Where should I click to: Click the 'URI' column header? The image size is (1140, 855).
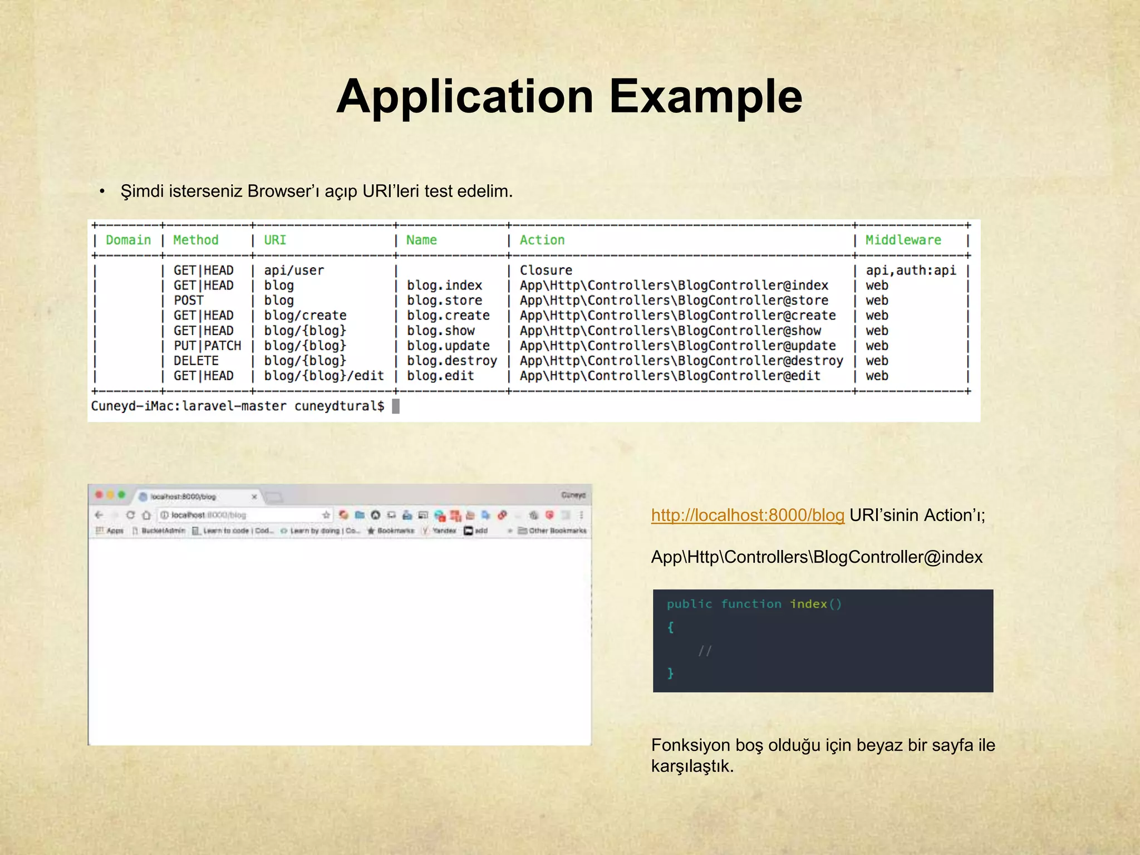pos(275,240)
